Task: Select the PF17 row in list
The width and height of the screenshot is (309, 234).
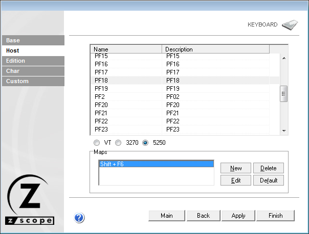Action: (185, 72)
